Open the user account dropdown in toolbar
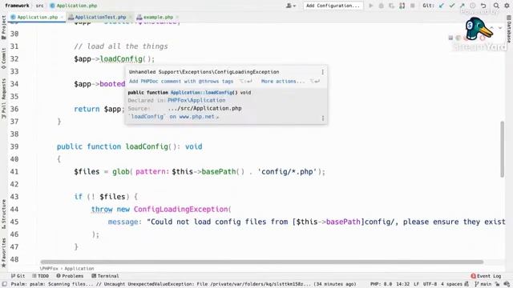Viewport: 513px width, 288px height. 290,6
